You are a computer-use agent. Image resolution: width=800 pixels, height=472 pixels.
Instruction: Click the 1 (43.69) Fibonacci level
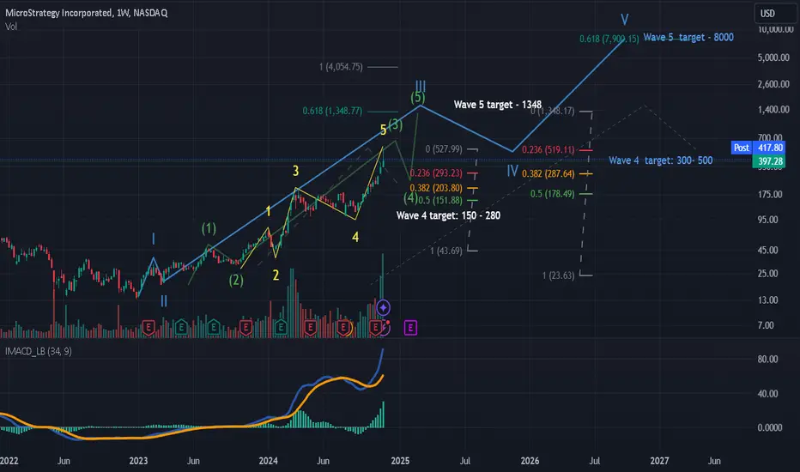(x=445, y=251)
